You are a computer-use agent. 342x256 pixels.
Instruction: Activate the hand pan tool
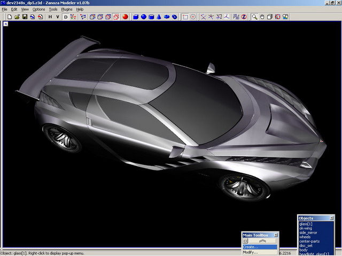tap(262, 17)
